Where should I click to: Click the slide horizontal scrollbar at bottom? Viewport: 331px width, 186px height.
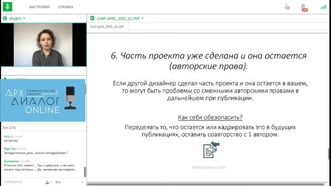pos(206,184)
